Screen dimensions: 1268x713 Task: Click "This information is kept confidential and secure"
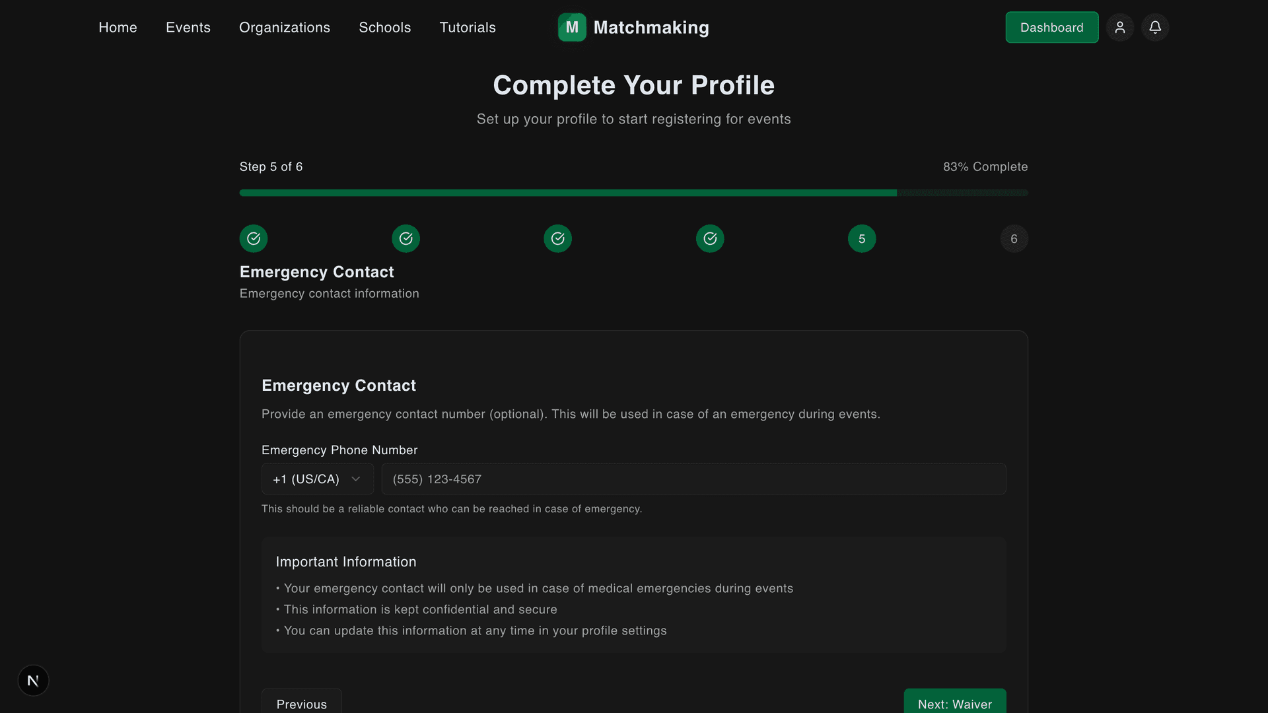(421, 609)
